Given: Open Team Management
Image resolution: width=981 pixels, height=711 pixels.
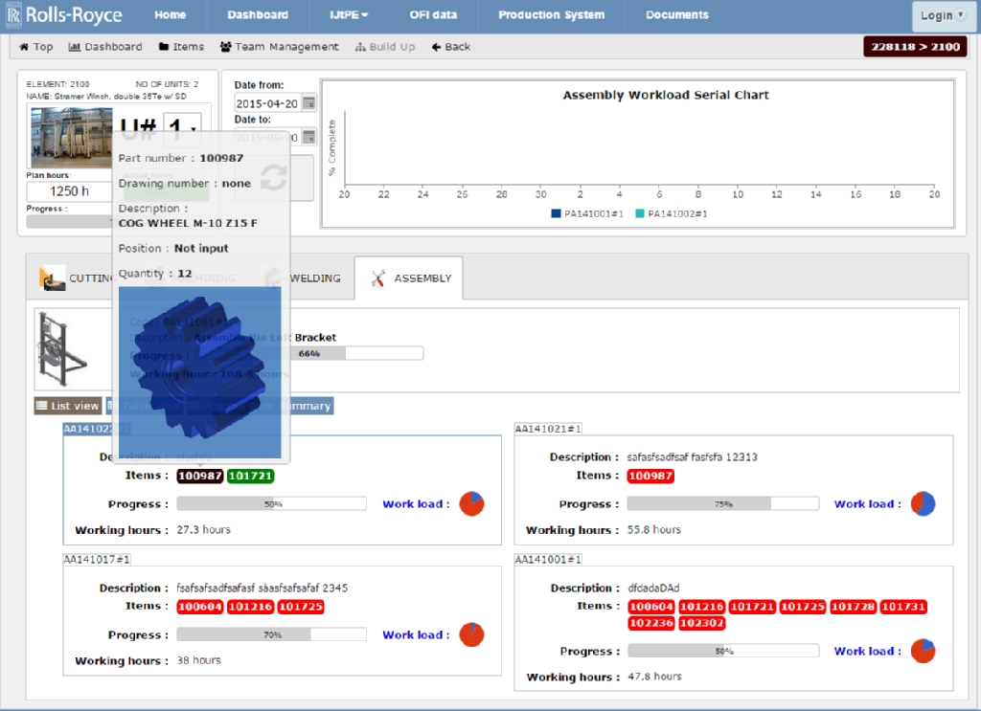Looking at the screenshot, I should [279, 47].
